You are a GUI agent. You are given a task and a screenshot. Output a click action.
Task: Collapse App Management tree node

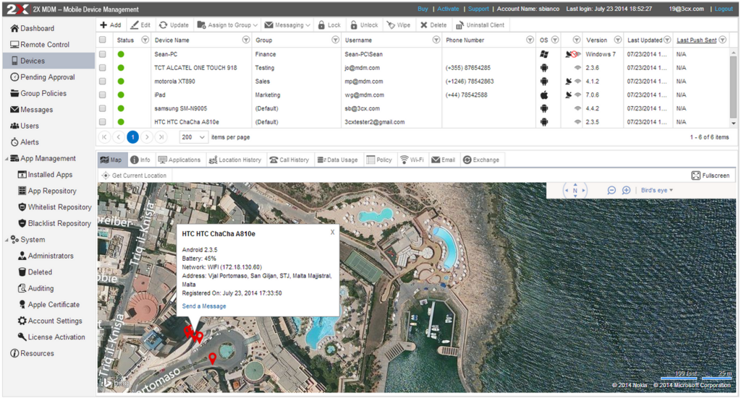tap(7, 159)
